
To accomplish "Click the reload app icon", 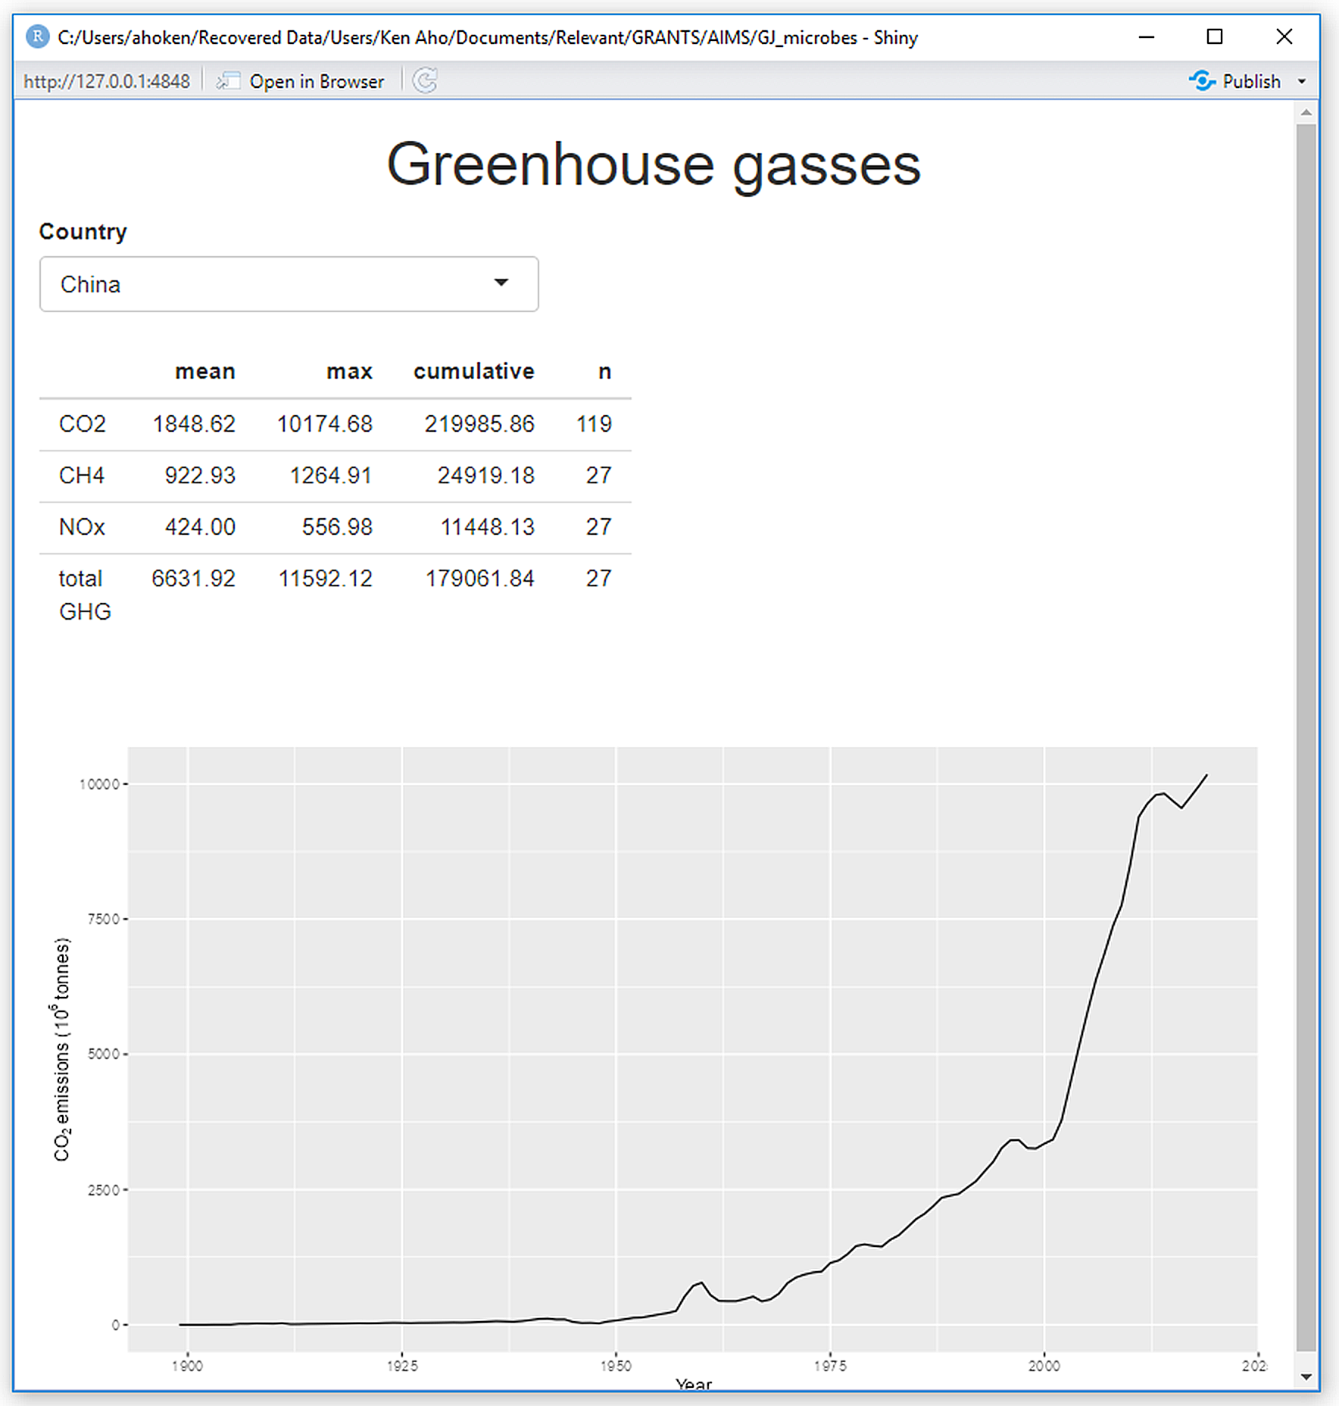I will click(425, 80).
